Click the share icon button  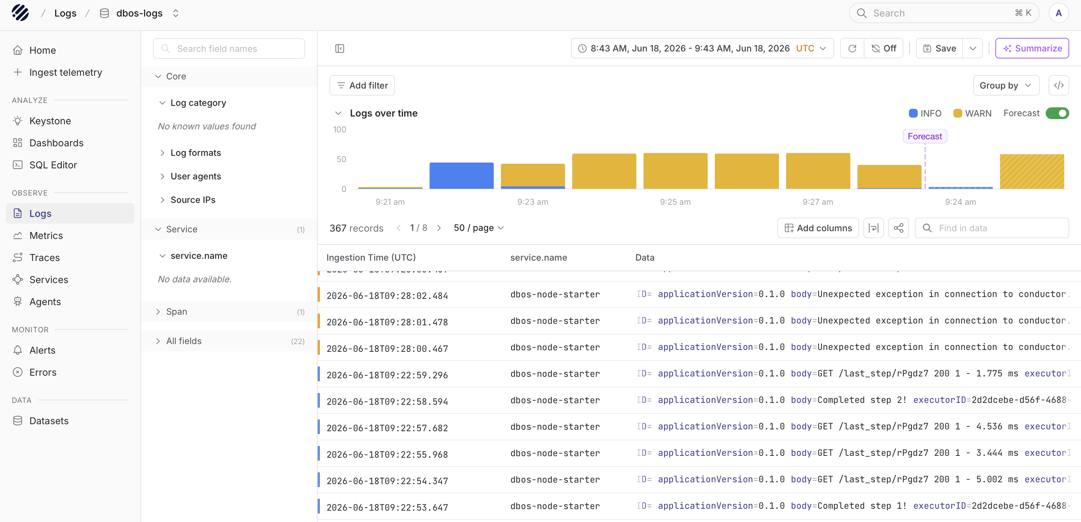[899, 228]
